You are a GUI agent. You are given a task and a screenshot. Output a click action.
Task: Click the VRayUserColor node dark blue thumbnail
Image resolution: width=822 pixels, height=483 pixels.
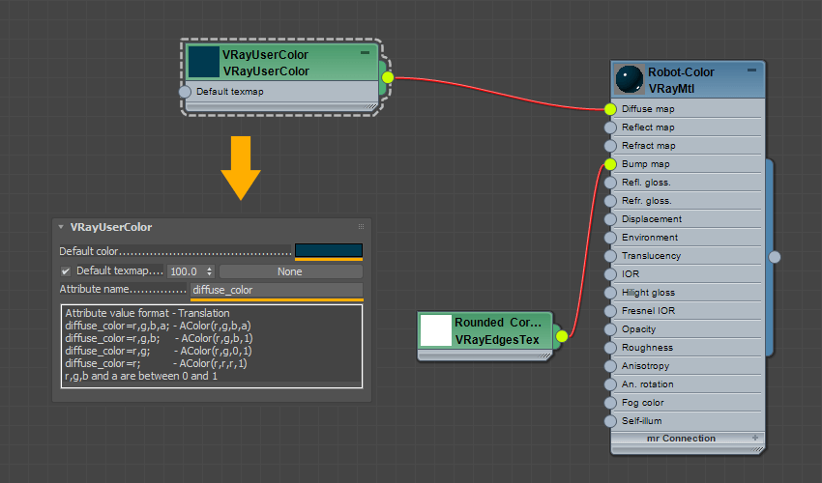[203, 62]
